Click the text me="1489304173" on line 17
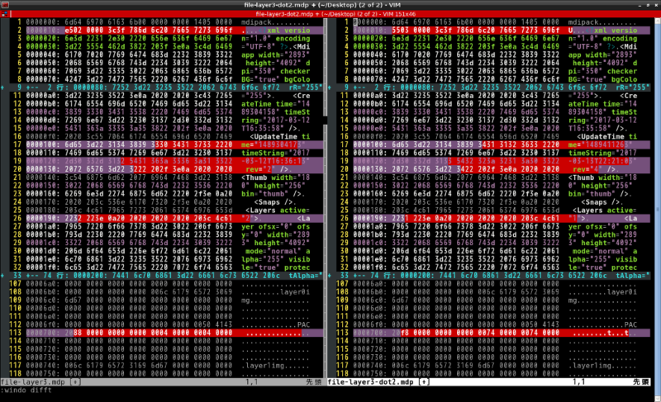 pyautogui.click(x=273, y=144)
